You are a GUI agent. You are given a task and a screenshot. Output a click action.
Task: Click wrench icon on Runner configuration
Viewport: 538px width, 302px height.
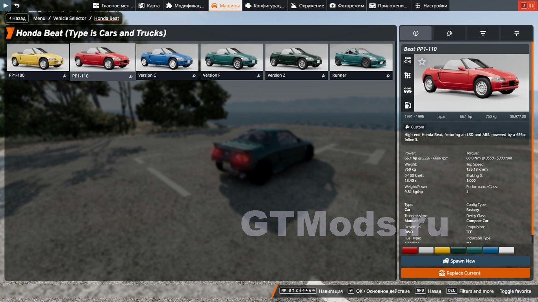click(x=388, y=76)
